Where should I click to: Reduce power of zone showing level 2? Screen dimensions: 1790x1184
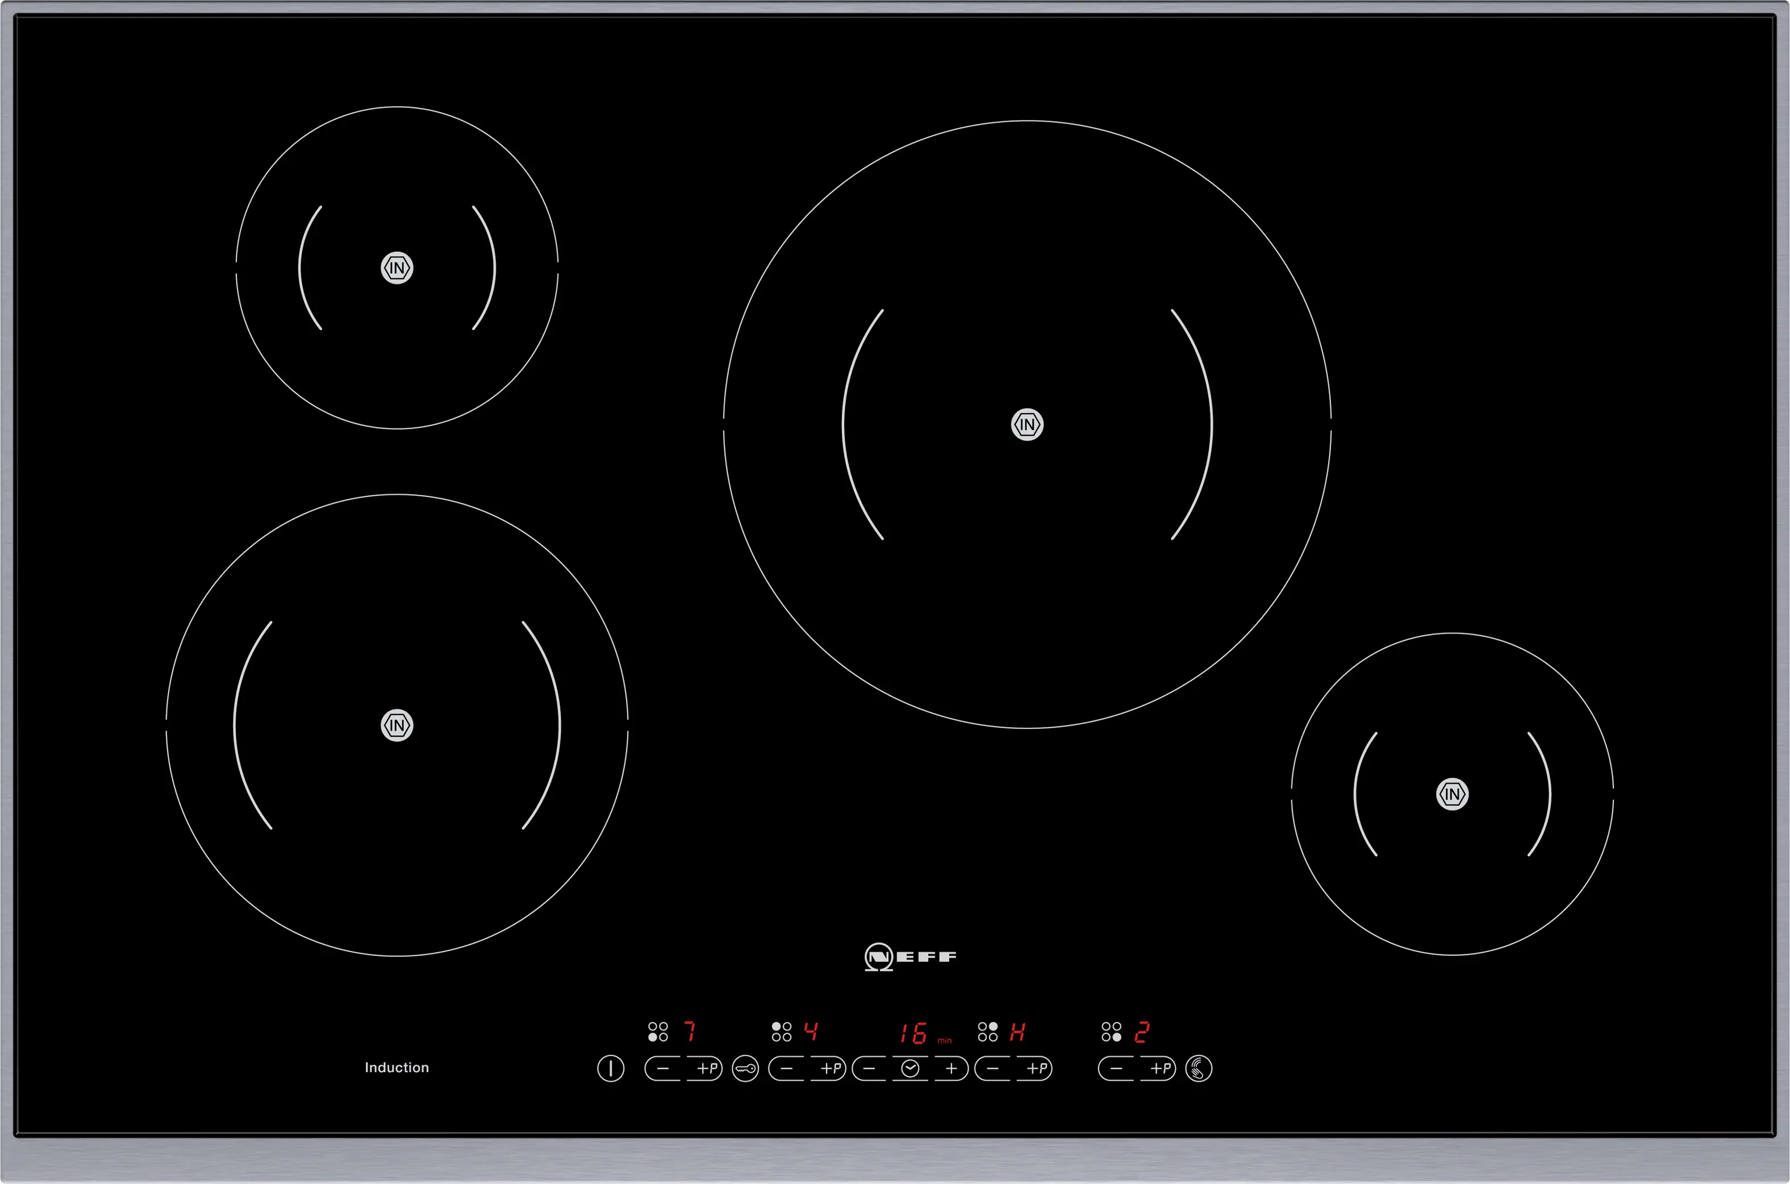pyautogui.click(x=1117, y=1069)
